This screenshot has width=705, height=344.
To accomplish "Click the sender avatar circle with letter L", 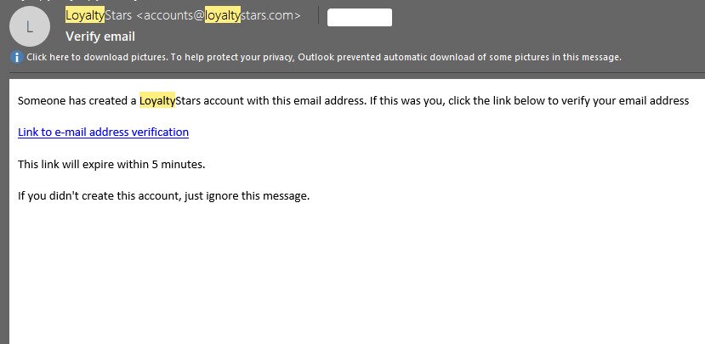I will pyautogui.click(x=29, y=26).
